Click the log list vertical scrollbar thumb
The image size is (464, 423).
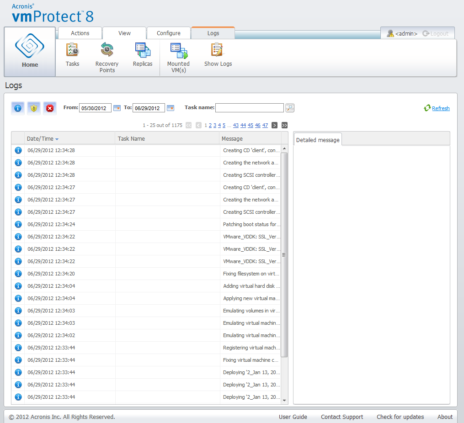click(284, 255)
